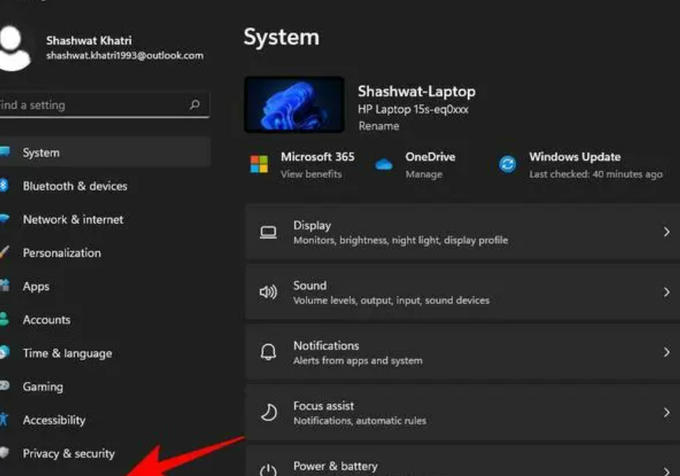Click the Shashwat Khatri account name

click(x=89, y=40)
